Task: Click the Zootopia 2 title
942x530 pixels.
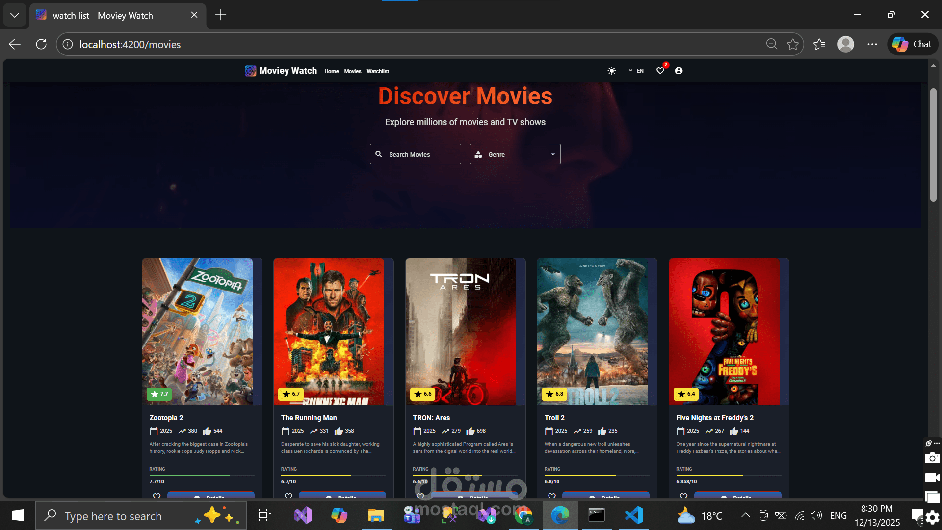Action: click(166, 418)
